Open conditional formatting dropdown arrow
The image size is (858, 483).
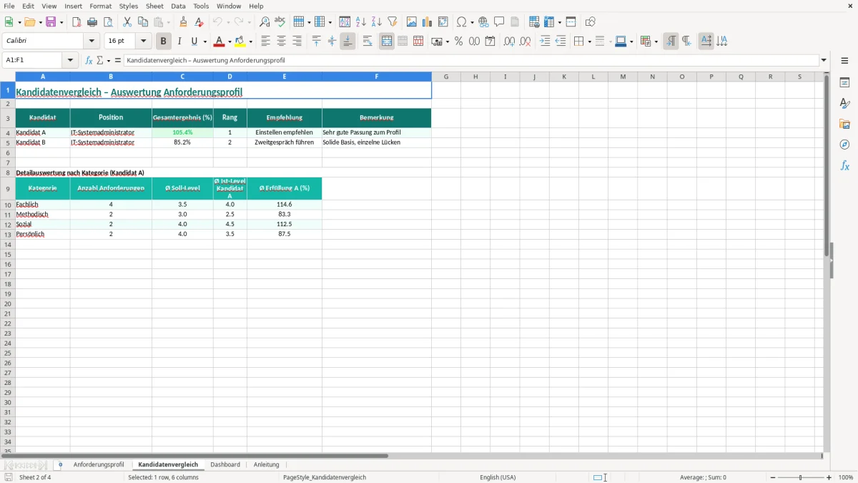656,42
